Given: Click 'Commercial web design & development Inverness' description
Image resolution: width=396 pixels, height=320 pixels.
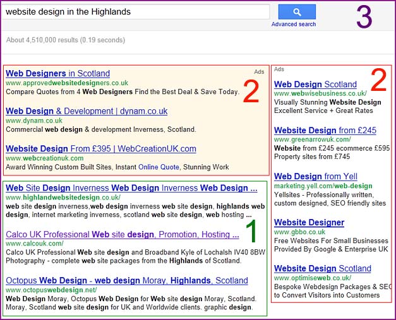Looking at the screenshot, I should point(101,129).
